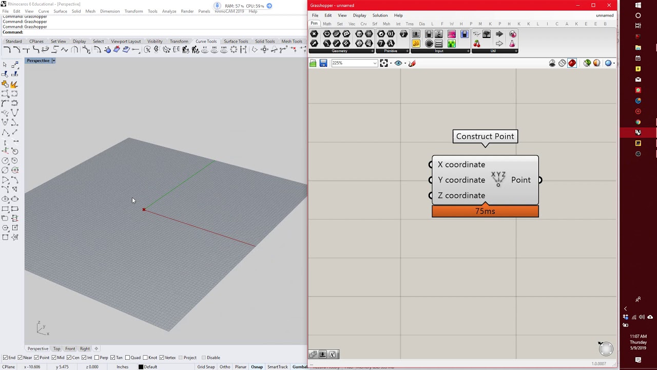
Task: Open Rhino Analyze menu
Action: 169,11
